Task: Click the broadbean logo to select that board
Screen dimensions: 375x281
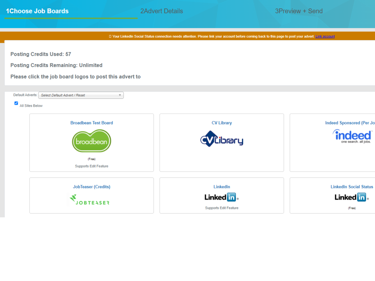Action: (x=91, y=141)
